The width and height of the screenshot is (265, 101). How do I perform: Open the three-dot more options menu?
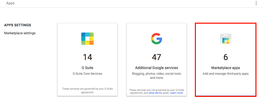[256, 3]
